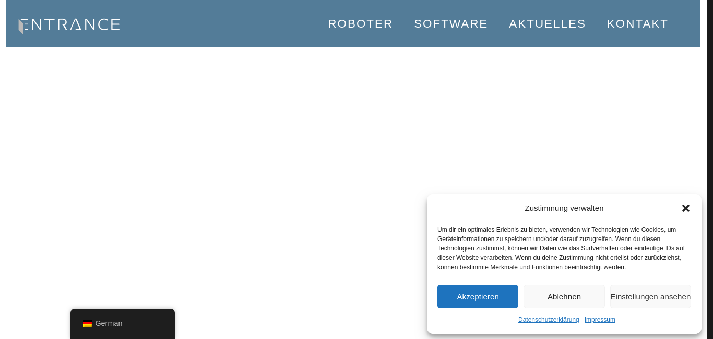Click the Zustimmung verwalten heading text

point(564,208)
